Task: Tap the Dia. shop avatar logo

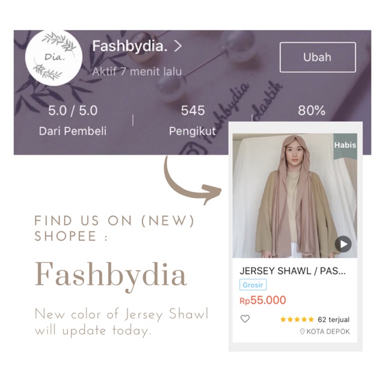Action: pos(54,58)
